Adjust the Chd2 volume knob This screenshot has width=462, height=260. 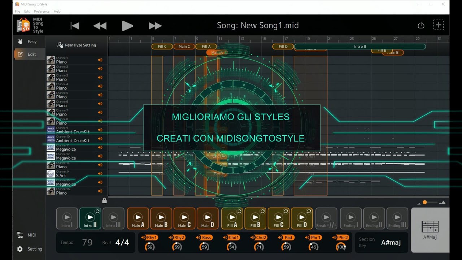[x=259, y=247]
